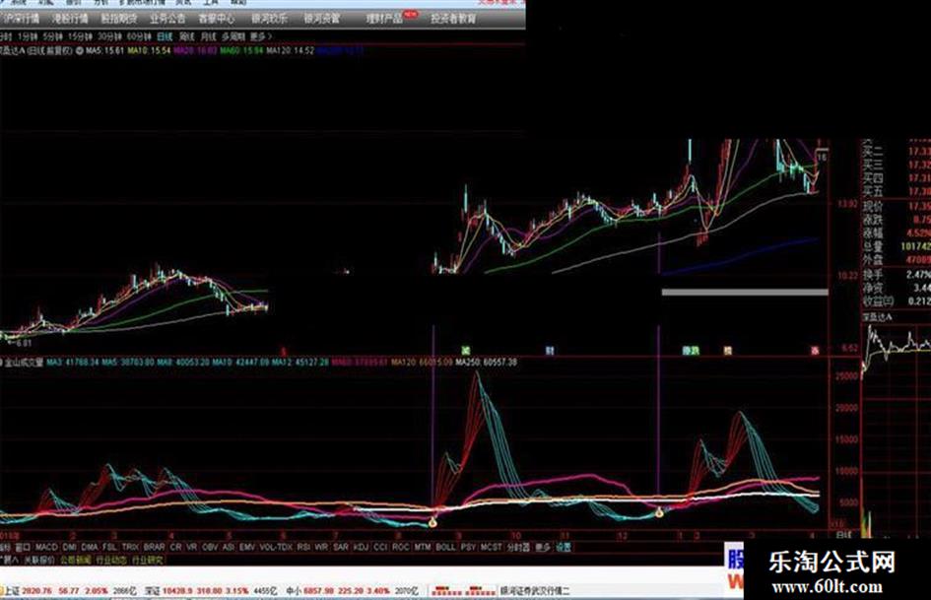Viewport: 931px width, 600px height.
Task: Select the VR indicator
Action: click(192, 547)
